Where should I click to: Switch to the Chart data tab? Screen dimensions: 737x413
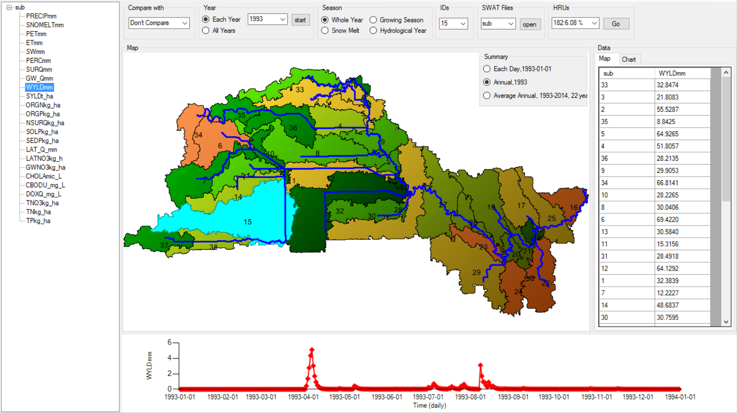(629, 60)
